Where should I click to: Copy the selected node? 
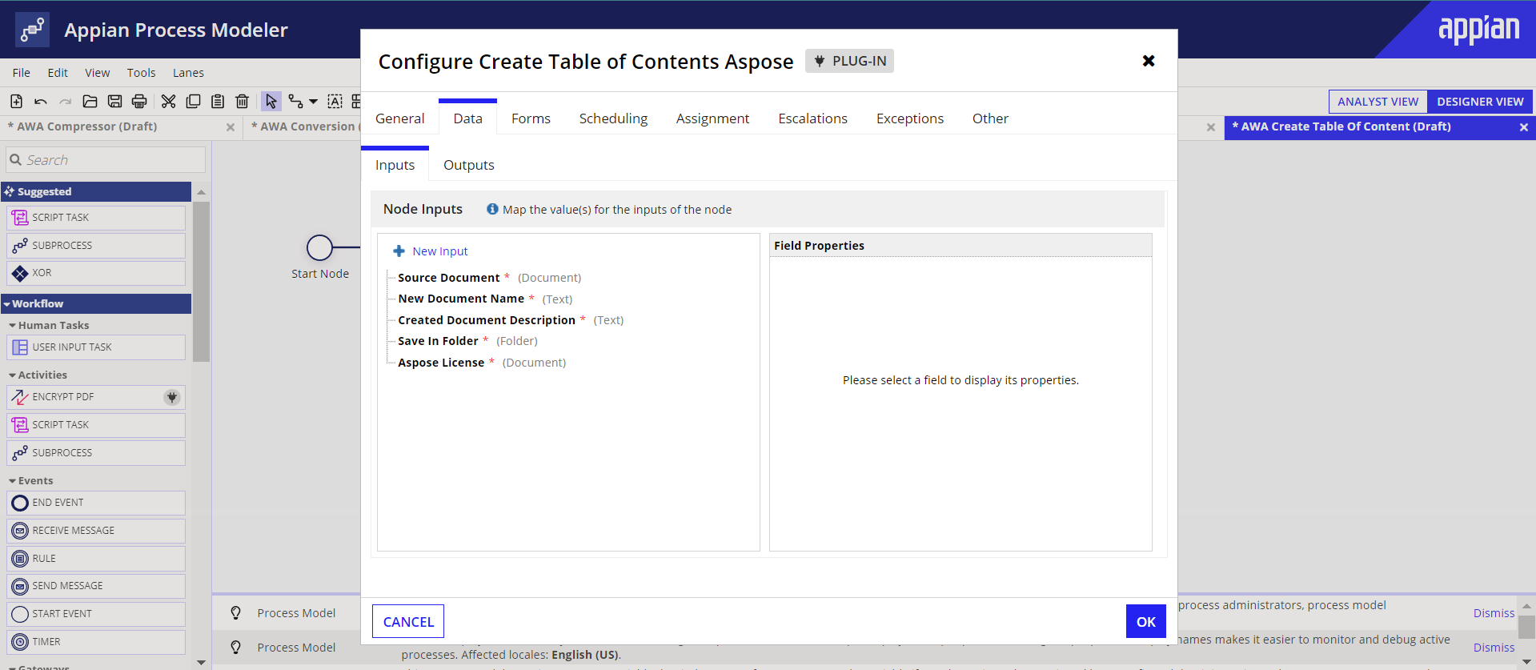193,102
